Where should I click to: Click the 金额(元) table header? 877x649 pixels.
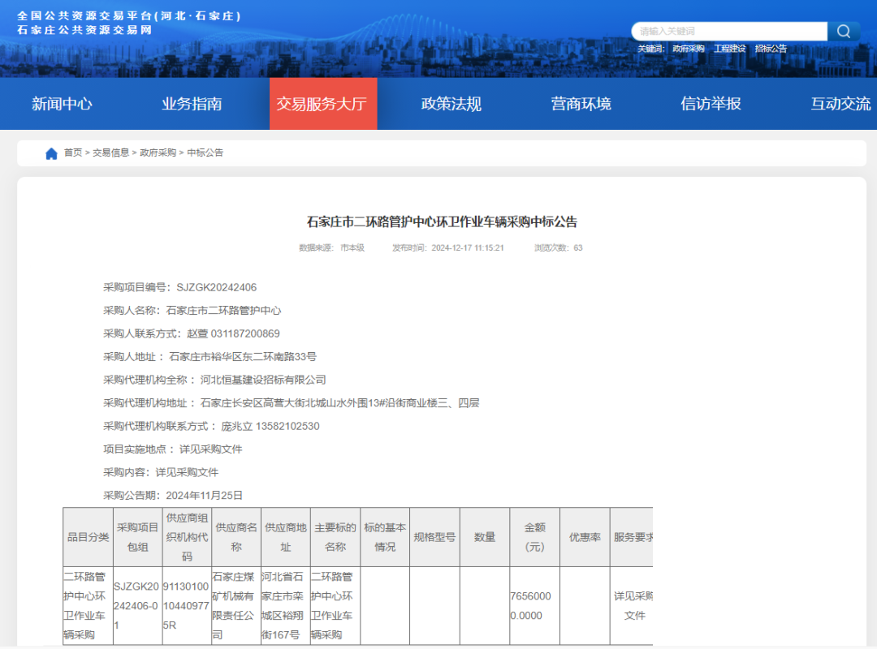coord(534,537)
